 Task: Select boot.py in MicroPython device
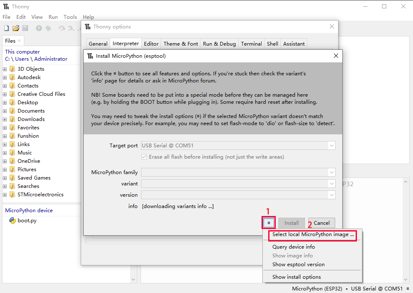(27, 221)
